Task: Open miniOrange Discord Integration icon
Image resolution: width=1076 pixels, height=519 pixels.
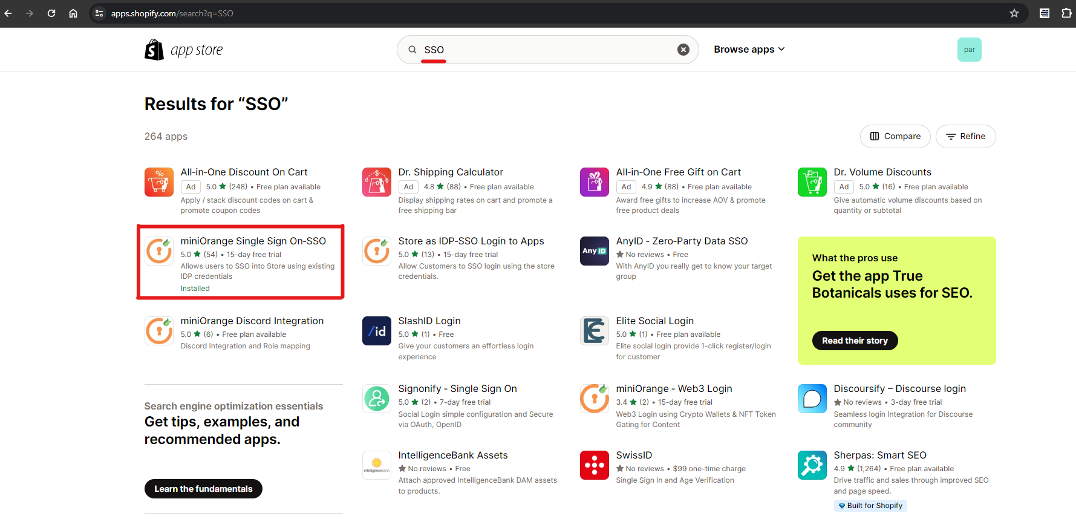Action: [159, 331]
